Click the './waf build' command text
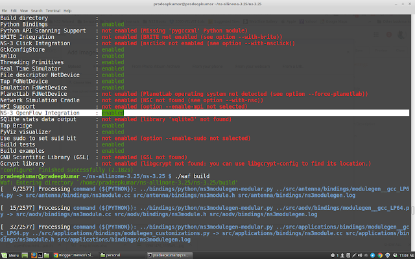415x259 pixels. tap(192, 176)
